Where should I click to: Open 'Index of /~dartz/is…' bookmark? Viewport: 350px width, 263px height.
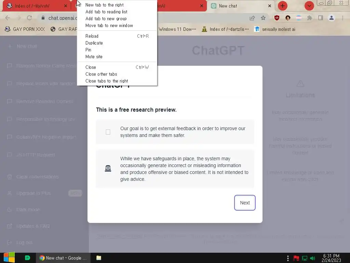[x=225, y=29]
